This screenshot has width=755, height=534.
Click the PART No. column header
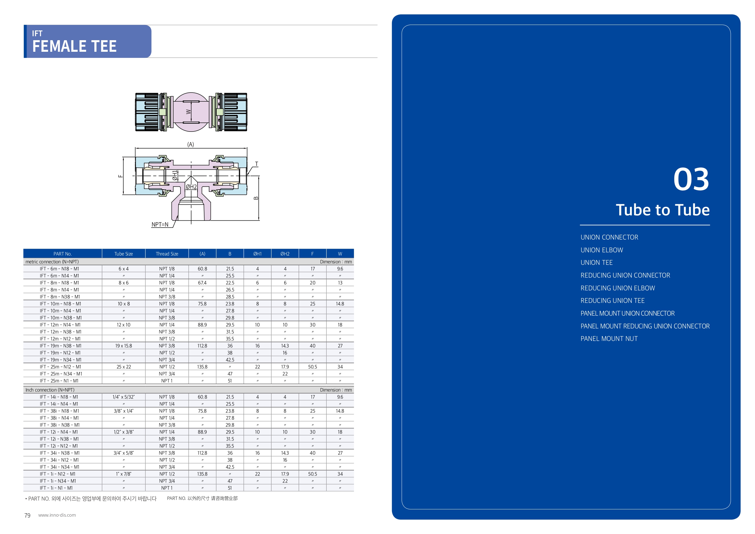(x=62, y=254)
